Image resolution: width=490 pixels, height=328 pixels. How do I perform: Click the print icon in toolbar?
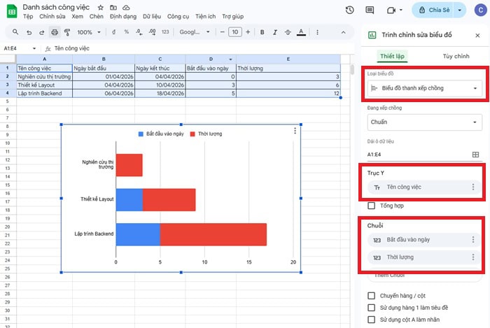(55, 32)
